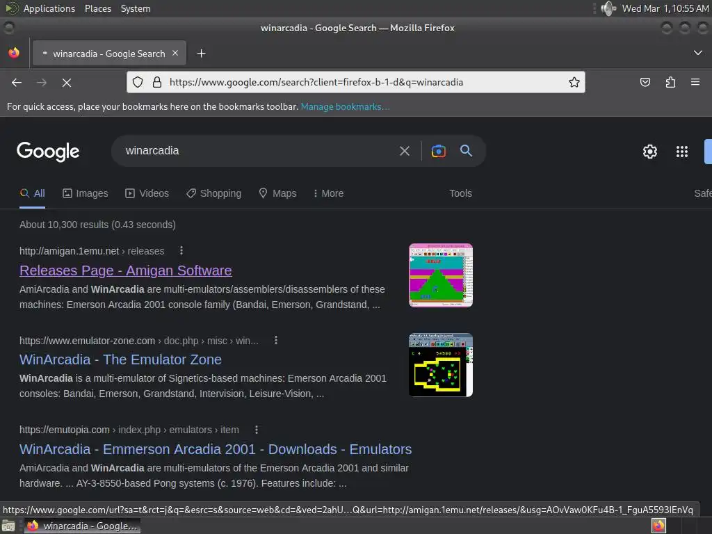This screenshot has height=534, width=712.
Task: Open options for amigan.1emu.net result
Action: (x=181, y=250)
